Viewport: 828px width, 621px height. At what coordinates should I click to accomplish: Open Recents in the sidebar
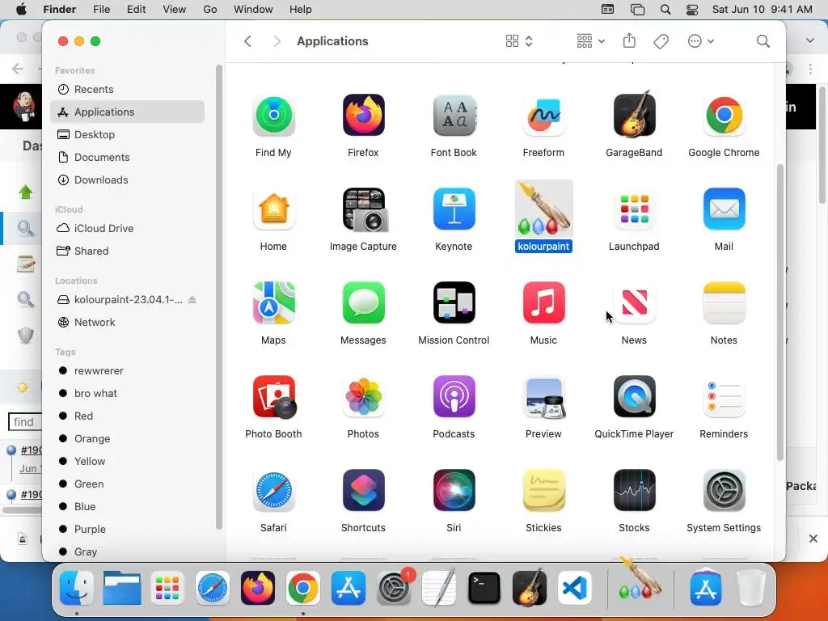click(127, 89)
